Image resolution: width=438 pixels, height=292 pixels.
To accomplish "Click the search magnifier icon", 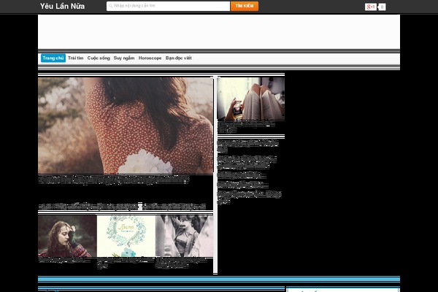I will tap(110, 6).
